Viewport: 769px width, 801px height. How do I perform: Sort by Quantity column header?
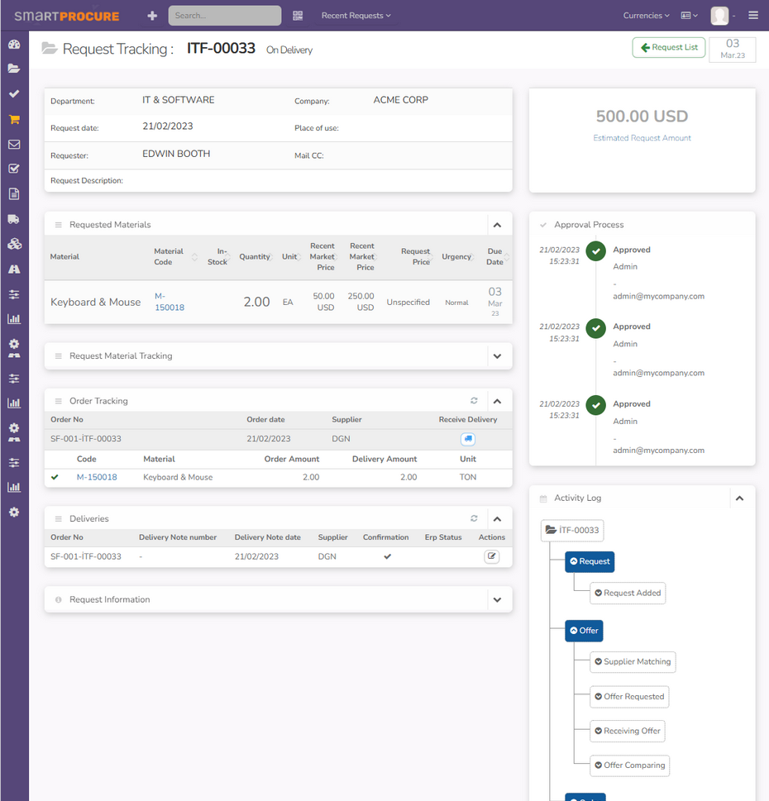(x=256, y=257)
